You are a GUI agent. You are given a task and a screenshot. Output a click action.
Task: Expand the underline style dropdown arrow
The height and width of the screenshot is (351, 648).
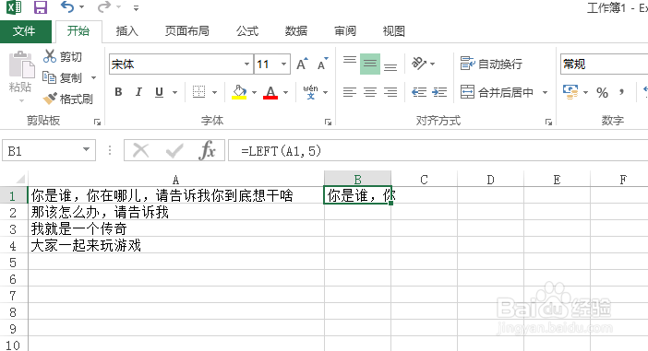[174, 92]
